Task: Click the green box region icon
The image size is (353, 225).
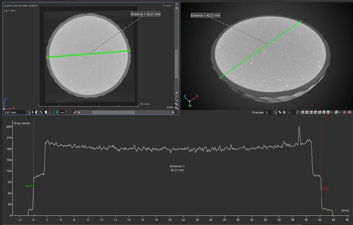Action: tap(58, 112)
